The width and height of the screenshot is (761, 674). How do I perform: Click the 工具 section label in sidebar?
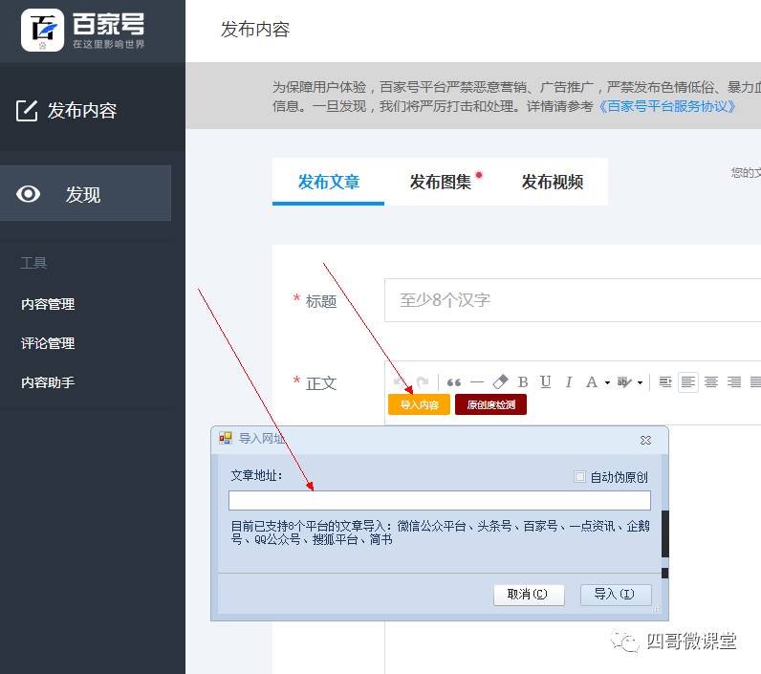point(33,263)
